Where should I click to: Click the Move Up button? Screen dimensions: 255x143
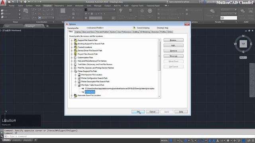[174, 56]
